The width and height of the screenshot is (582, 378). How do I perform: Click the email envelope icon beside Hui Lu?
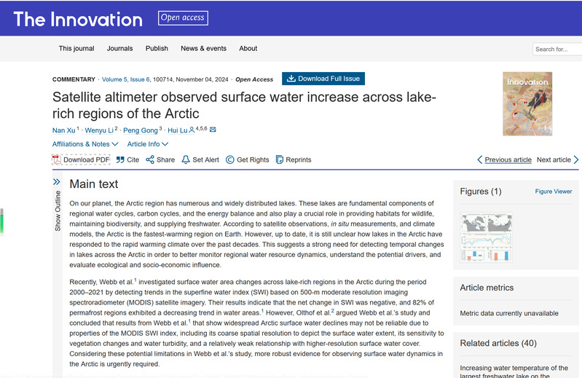(213, 130)
